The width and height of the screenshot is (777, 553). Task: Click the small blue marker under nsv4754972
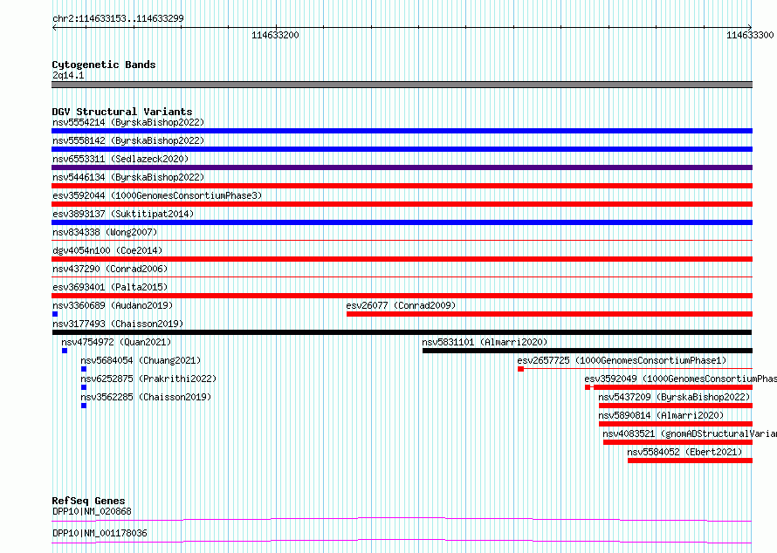(65, 351)
